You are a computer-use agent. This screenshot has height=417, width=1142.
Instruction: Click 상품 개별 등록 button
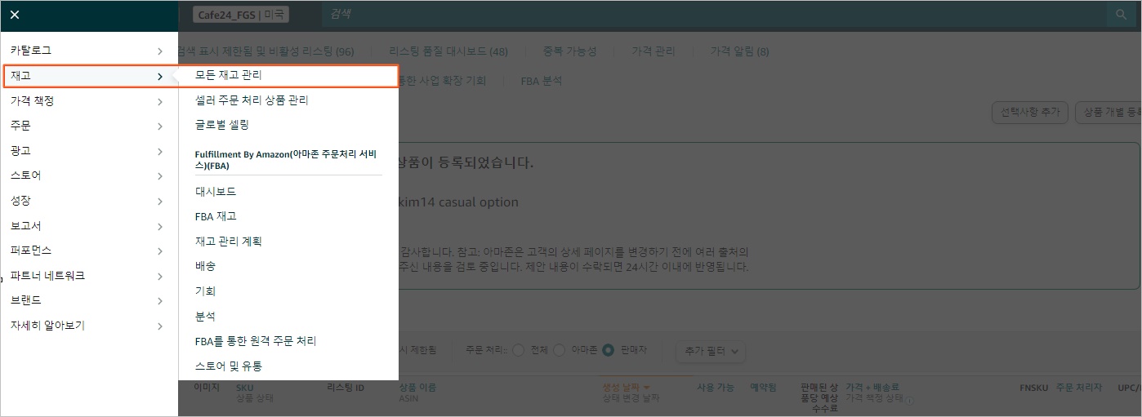pos(1109,113)
